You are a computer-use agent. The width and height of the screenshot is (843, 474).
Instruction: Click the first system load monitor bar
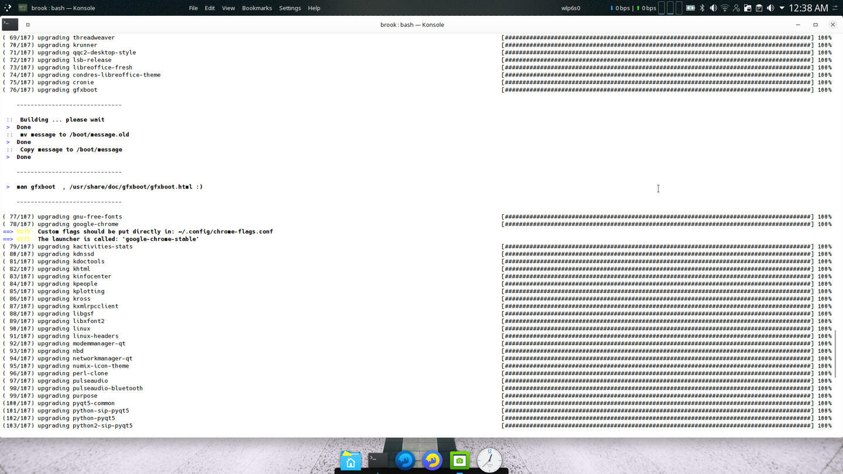pos(662,8)
